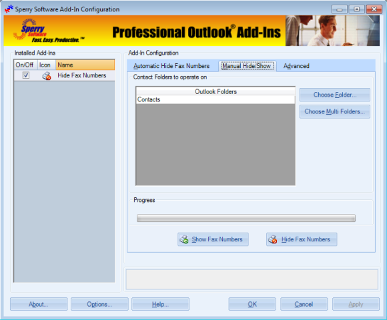The image size is (387, 320).
Task: Minimize the Add-In Configuration window
Action: tap(340, 9)
